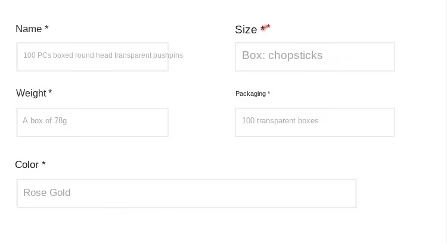The width and height of the screenshot is (447, 243).
Task: Click the Weight field label
Action: point(31,94)
